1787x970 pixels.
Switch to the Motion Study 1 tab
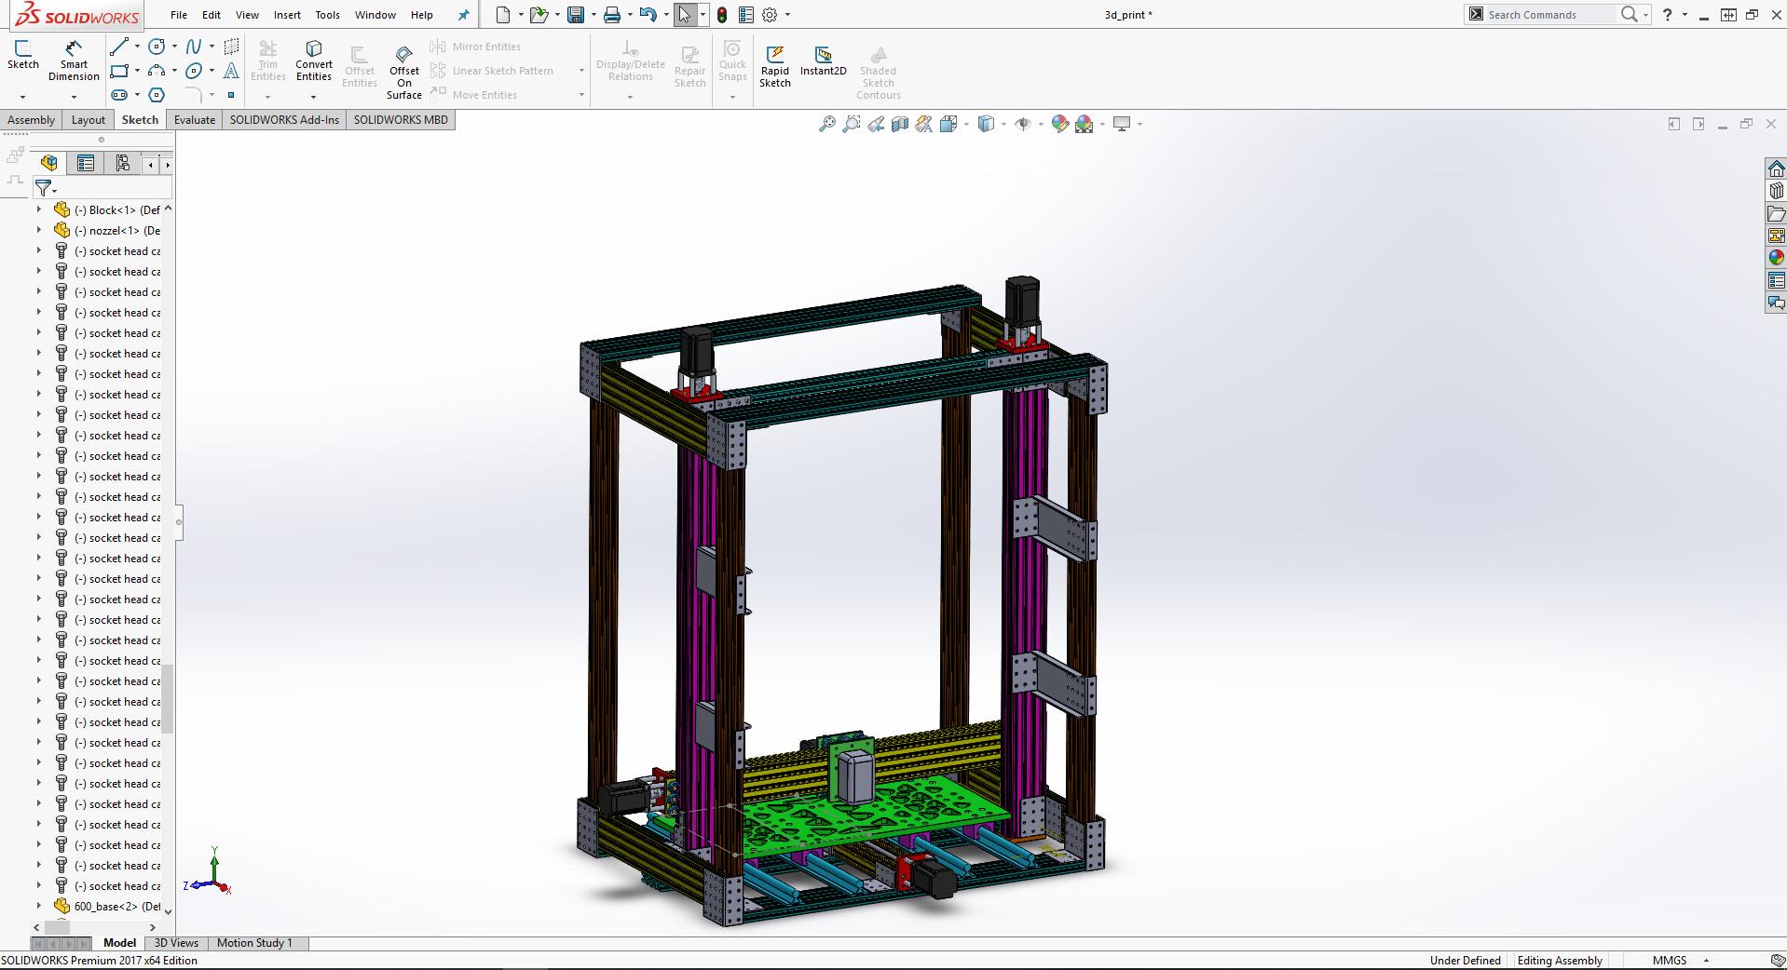point(254,943)
